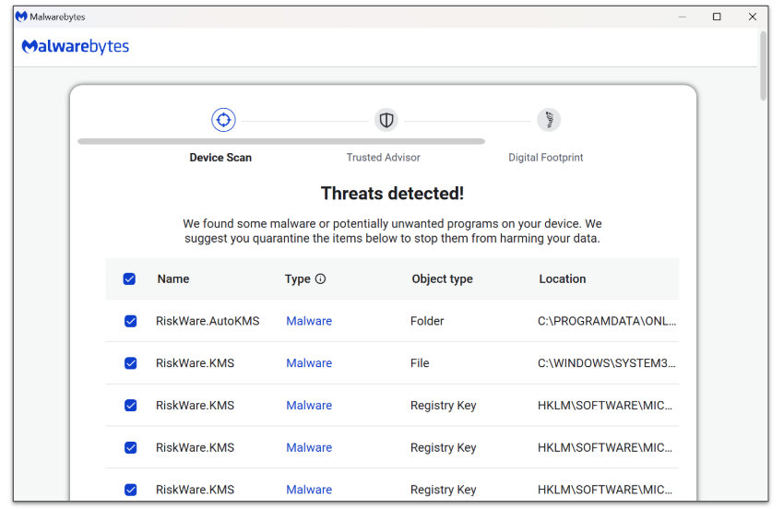Uncheck the last visible RiskWare.KMS checkbox
This screenshot has width=784, height=509.
(130, 490)
